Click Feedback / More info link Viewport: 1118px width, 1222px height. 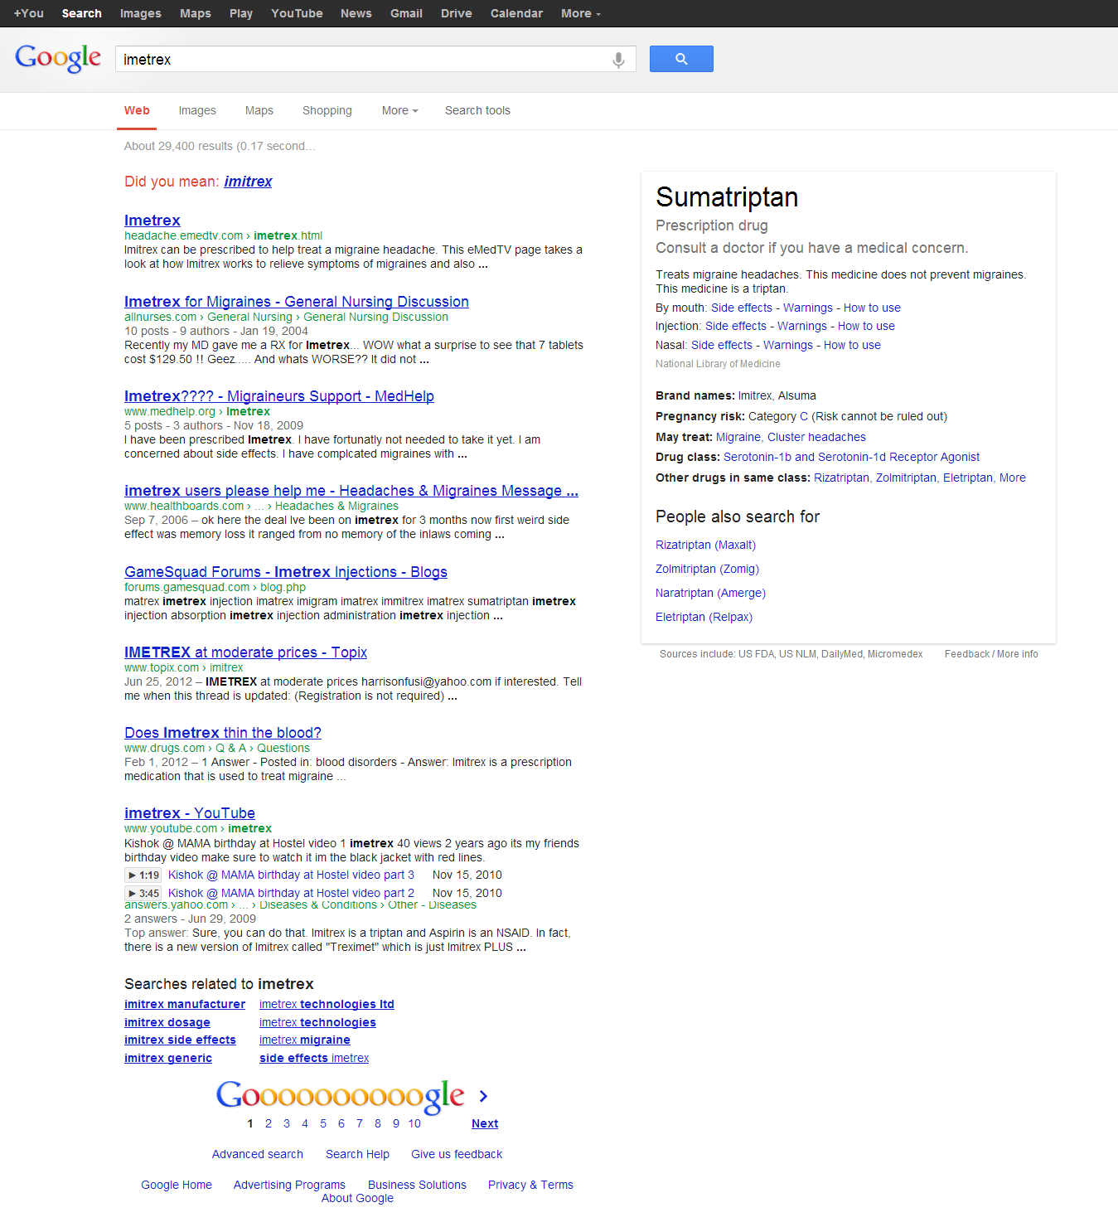coord(991,654)
